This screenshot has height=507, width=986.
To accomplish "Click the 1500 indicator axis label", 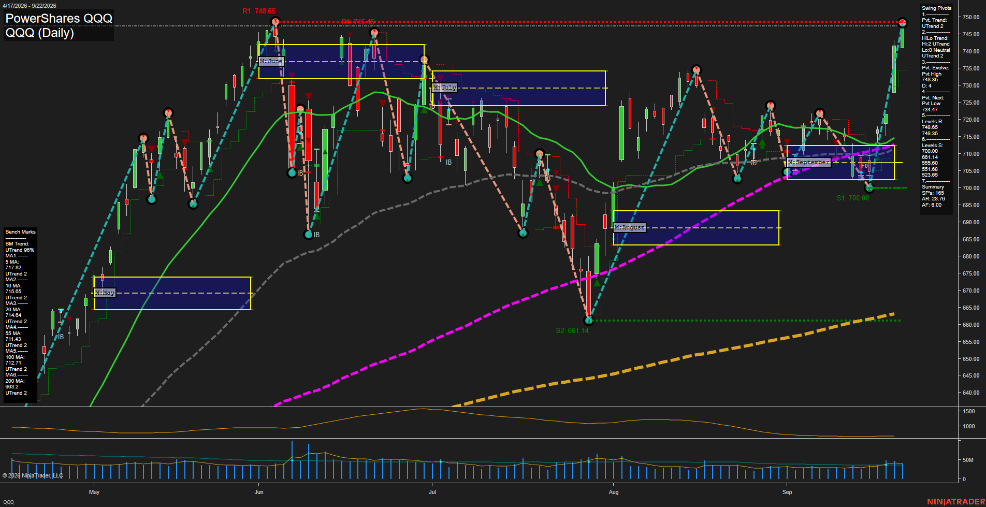I will [x=969, y=411].
